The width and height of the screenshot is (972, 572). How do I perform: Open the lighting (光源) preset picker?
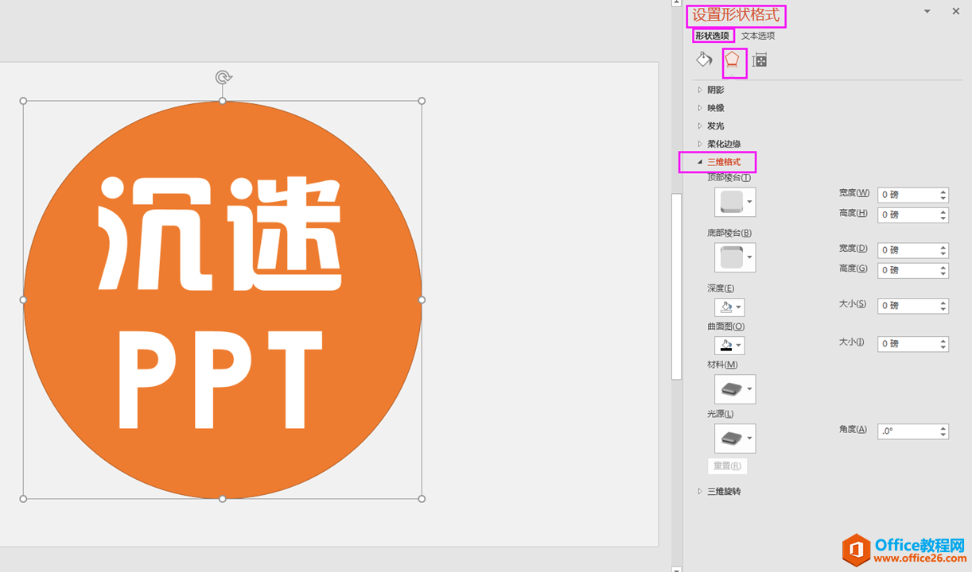735,439
